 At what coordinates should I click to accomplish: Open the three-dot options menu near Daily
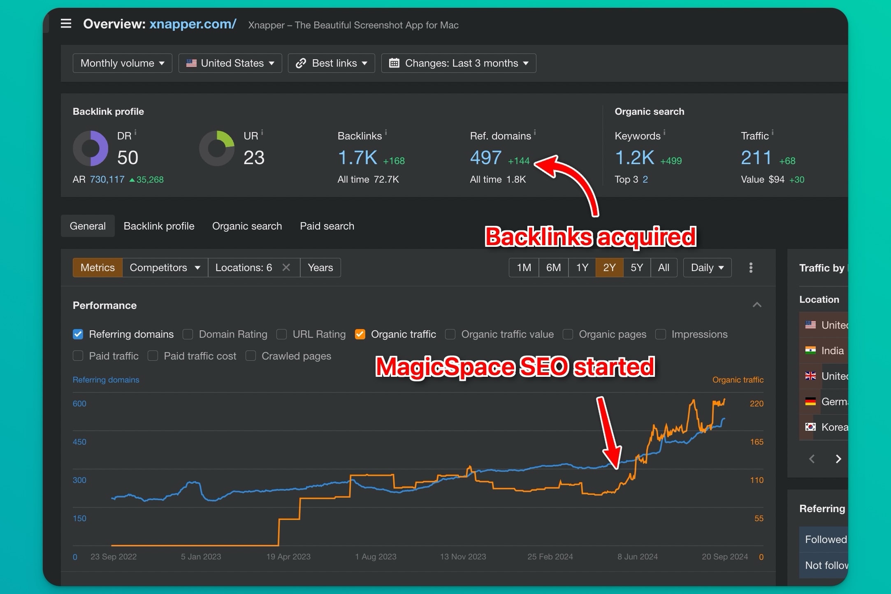pyautogui.click(x=750, y=267)
